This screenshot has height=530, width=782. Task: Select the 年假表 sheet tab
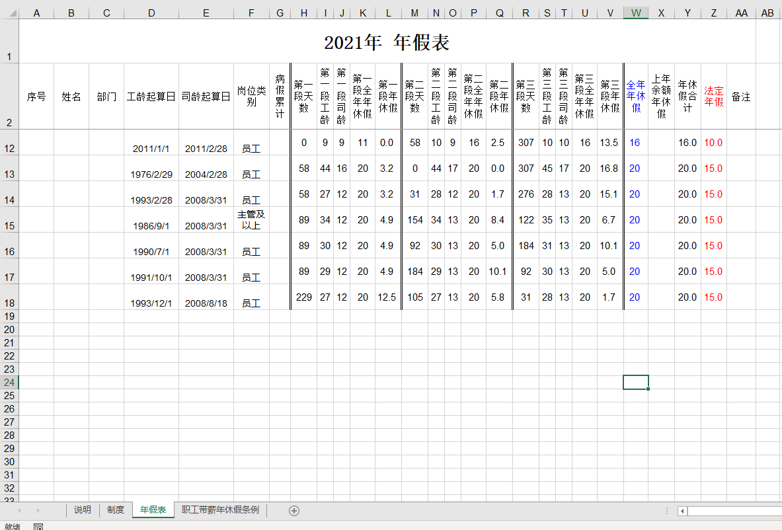(153, 510)
